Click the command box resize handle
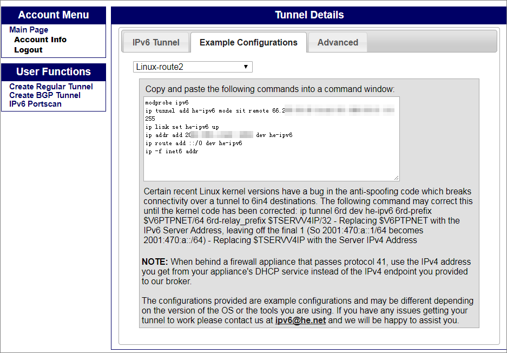 [396, 178]
